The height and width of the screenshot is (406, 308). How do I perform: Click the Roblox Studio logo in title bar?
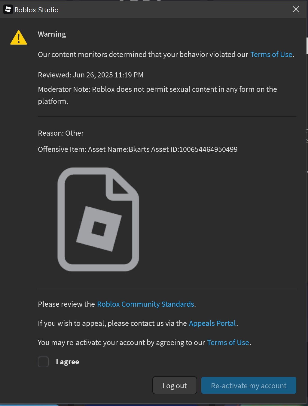coord(8,10)
